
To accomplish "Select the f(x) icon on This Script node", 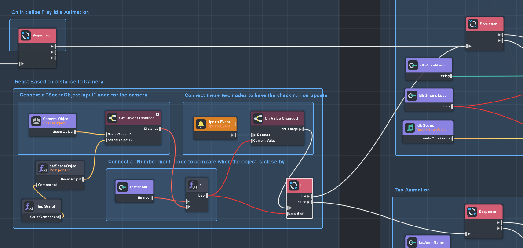I will tap(29, 207).
